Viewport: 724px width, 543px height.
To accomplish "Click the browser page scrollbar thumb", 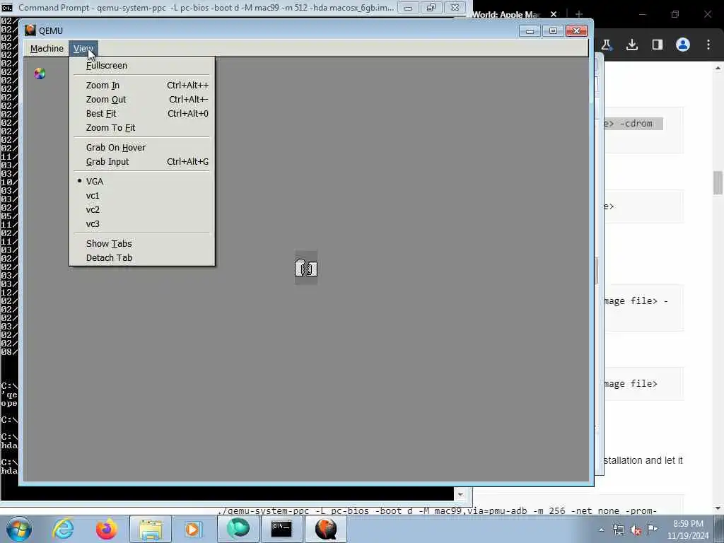I will coord(718,183).
